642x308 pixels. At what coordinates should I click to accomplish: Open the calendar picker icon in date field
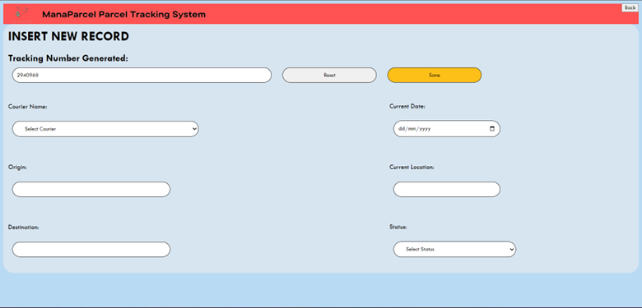tap(492, 129)
